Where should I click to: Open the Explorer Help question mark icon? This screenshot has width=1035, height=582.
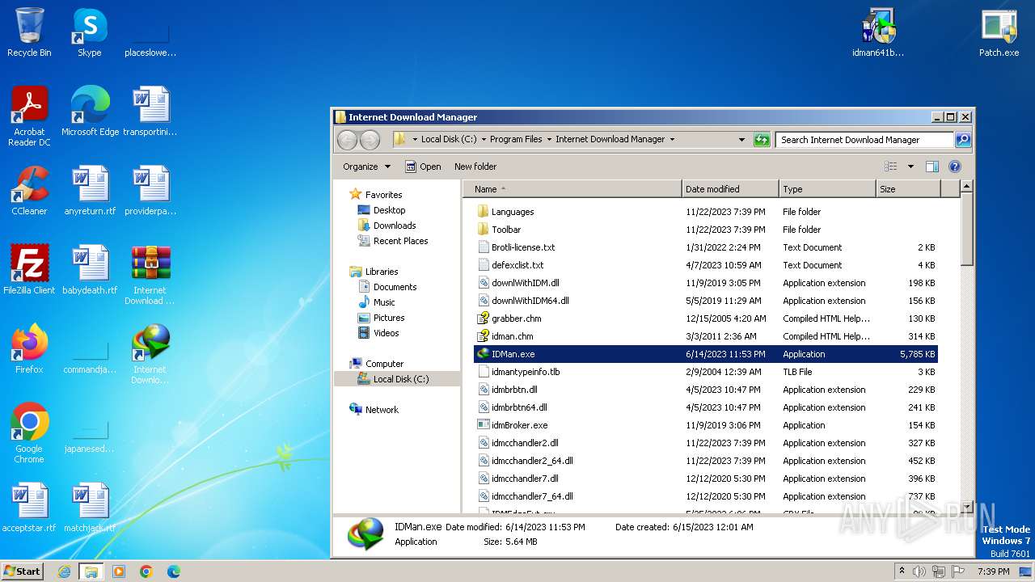click(954, 167)
